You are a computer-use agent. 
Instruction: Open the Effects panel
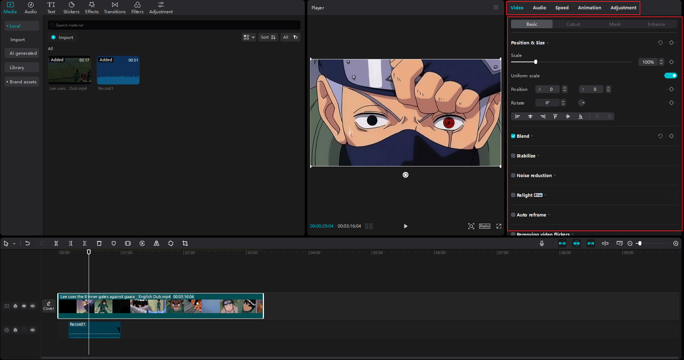pyautogui.click(x=92, y=7)
